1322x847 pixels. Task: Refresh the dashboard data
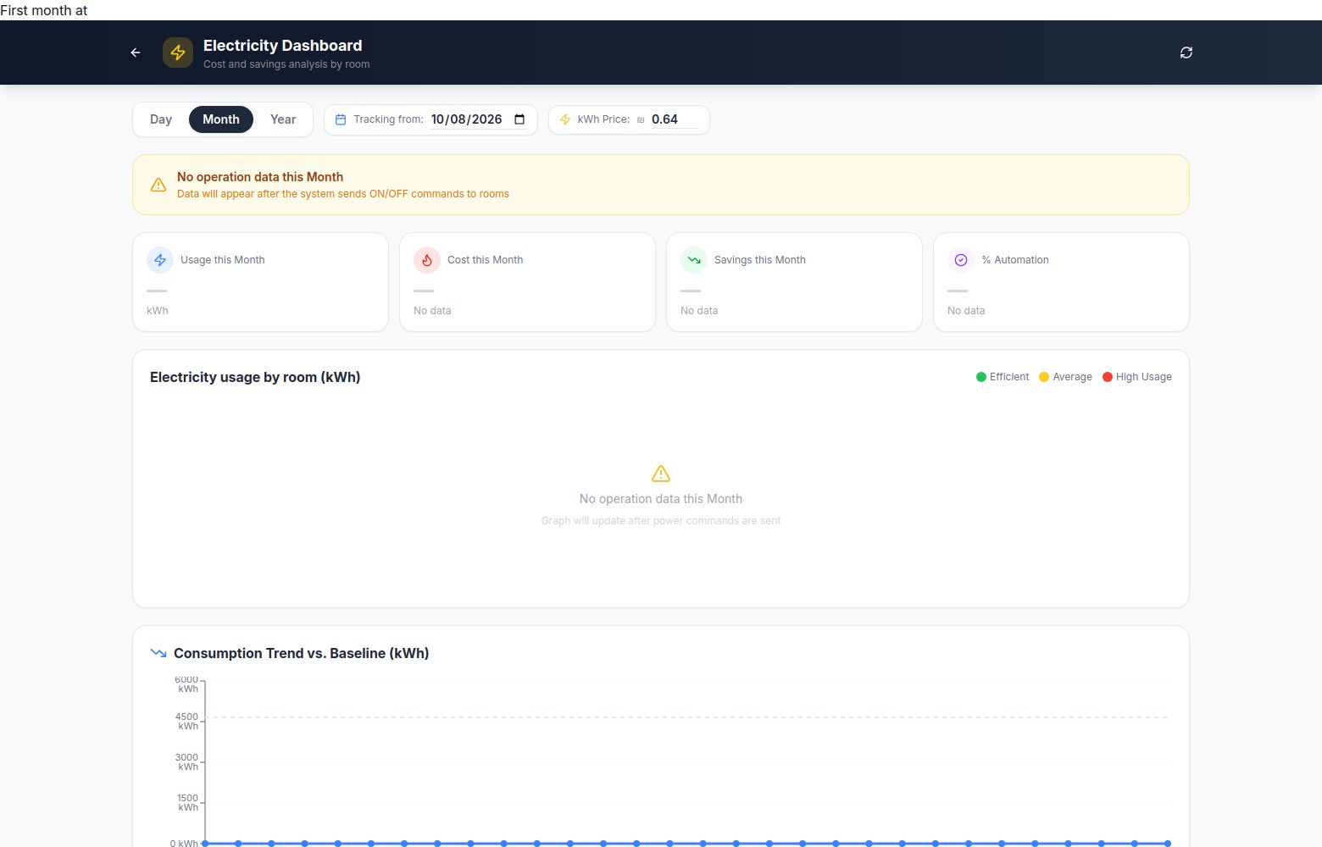[1186, 53]
